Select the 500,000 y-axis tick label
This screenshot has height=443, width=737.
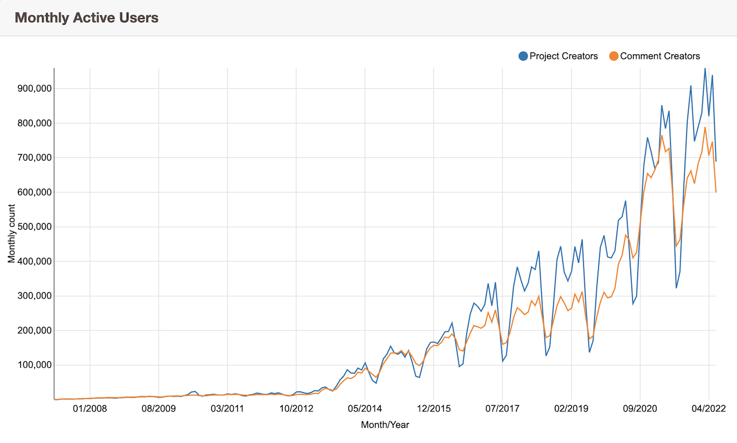[32, 227]
